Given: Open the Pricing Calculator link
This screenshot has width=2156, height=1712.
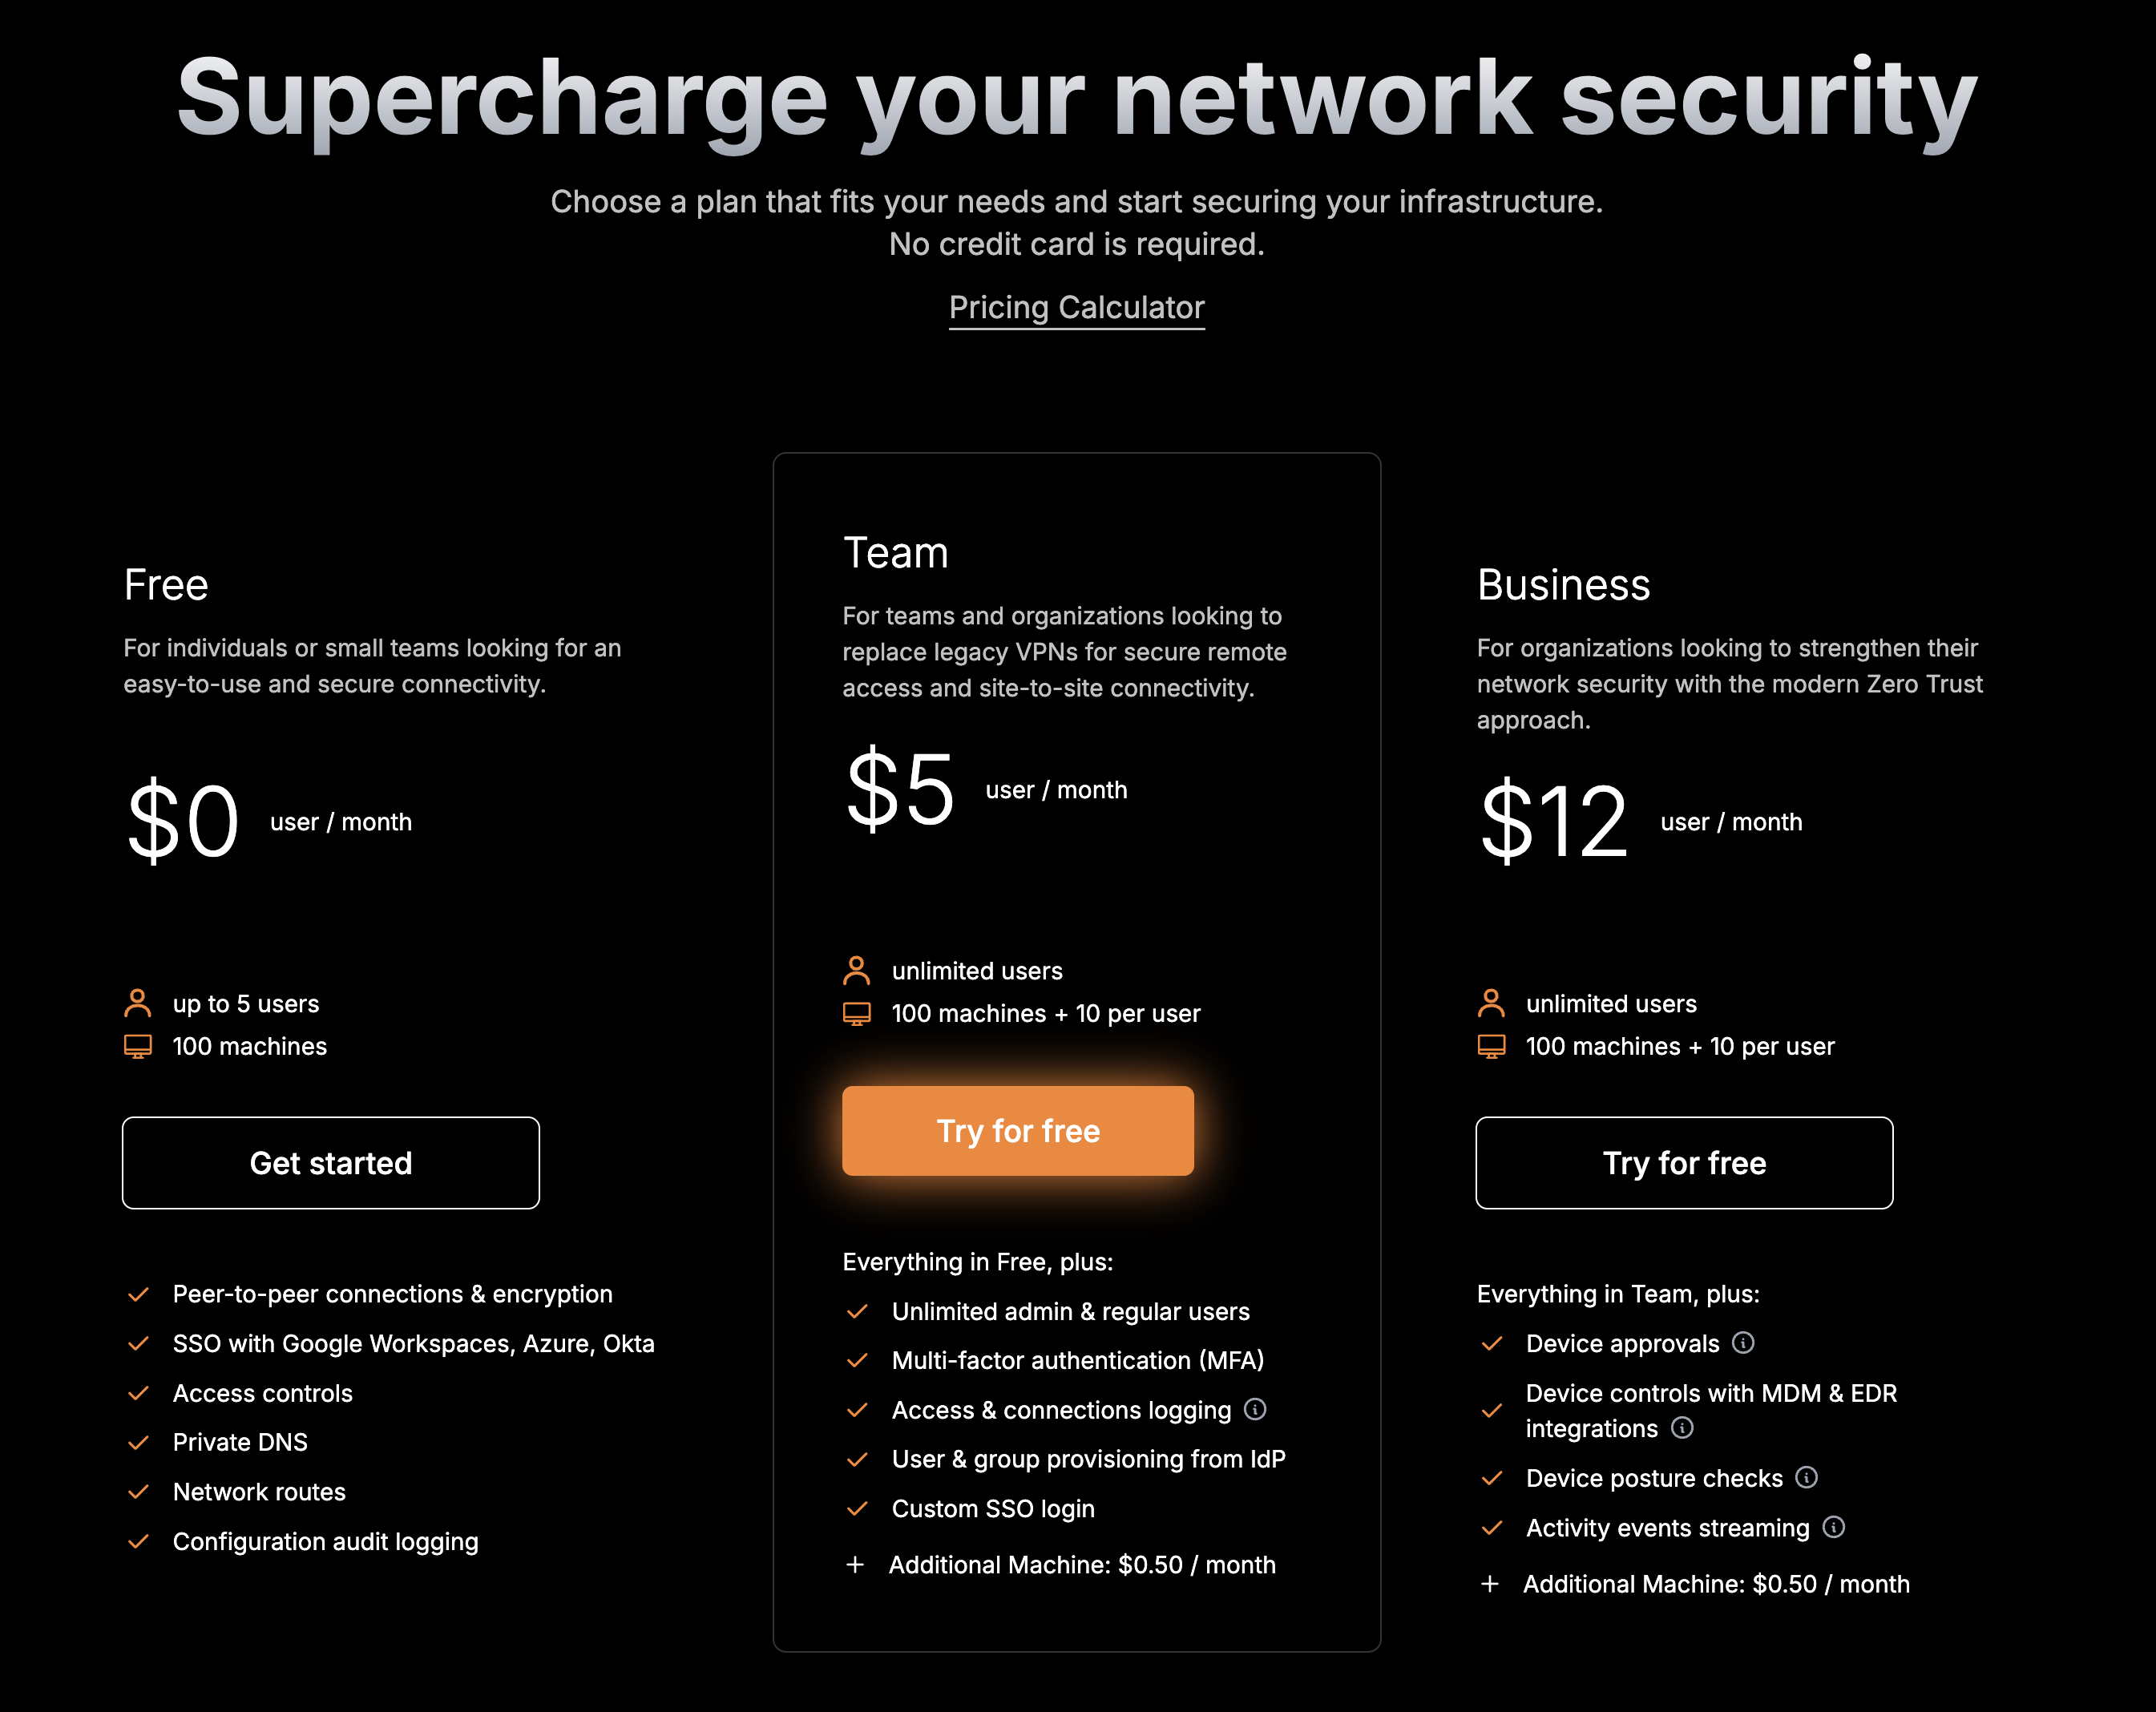Looking at the screenshot, I should [x=1076, y=308].
